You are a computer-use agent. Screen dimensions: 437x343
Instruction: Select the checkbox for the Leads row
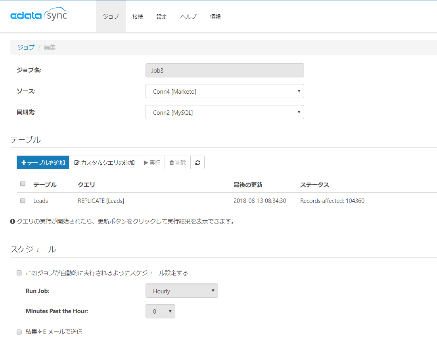23,200
